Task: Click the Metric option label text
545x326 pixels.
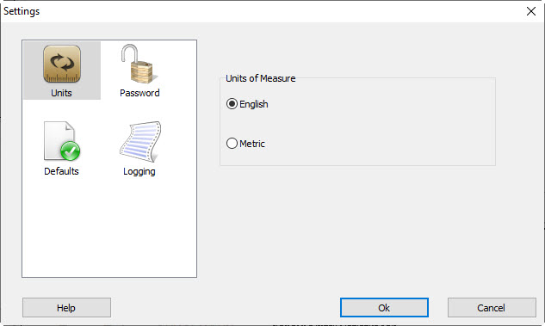Action: pos(252,144)
